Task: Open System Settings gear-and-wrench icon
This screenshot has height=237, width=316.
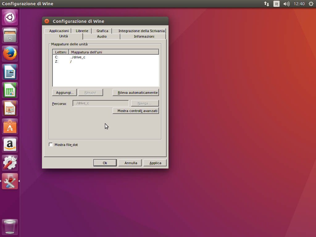Action: (x=10, y=163)
